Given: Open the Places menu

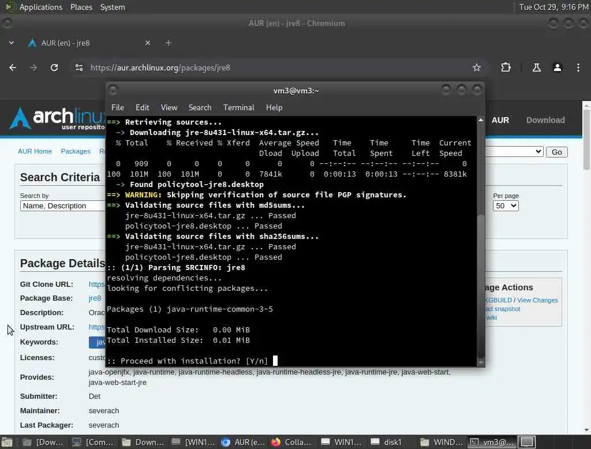Looking at the screenshot, I should pos(81,7).
